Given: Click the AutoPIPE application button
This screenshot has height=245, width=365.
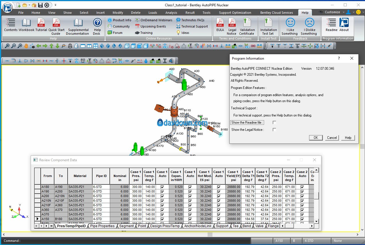Looking at the screenshot, I should coord(8,8).
